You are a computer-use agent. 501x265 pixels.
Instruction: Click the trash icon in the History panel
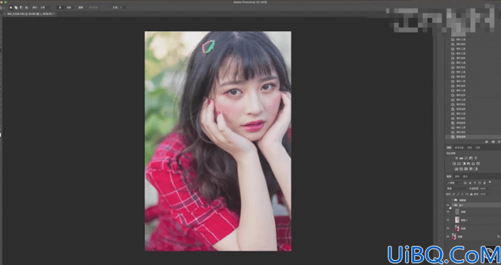499,142
